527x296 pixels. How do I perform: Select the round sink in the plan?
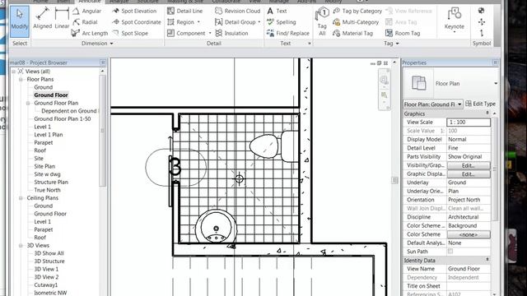pyautogui.click(x=216, y=227)
